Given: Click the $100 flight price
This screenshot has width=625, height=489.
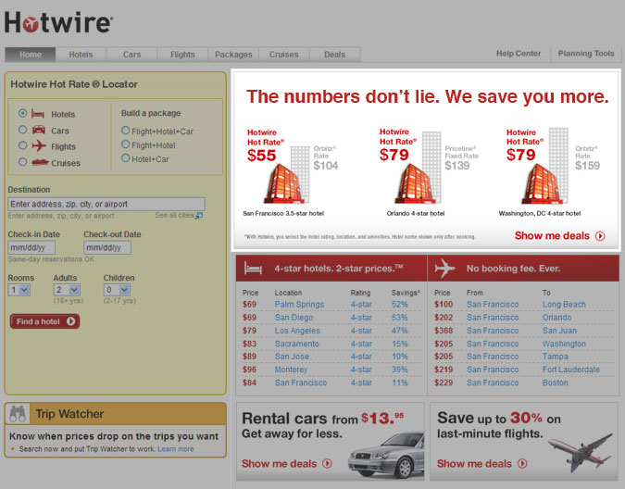Looking at the screenshot, I should [x=444, y=305].
